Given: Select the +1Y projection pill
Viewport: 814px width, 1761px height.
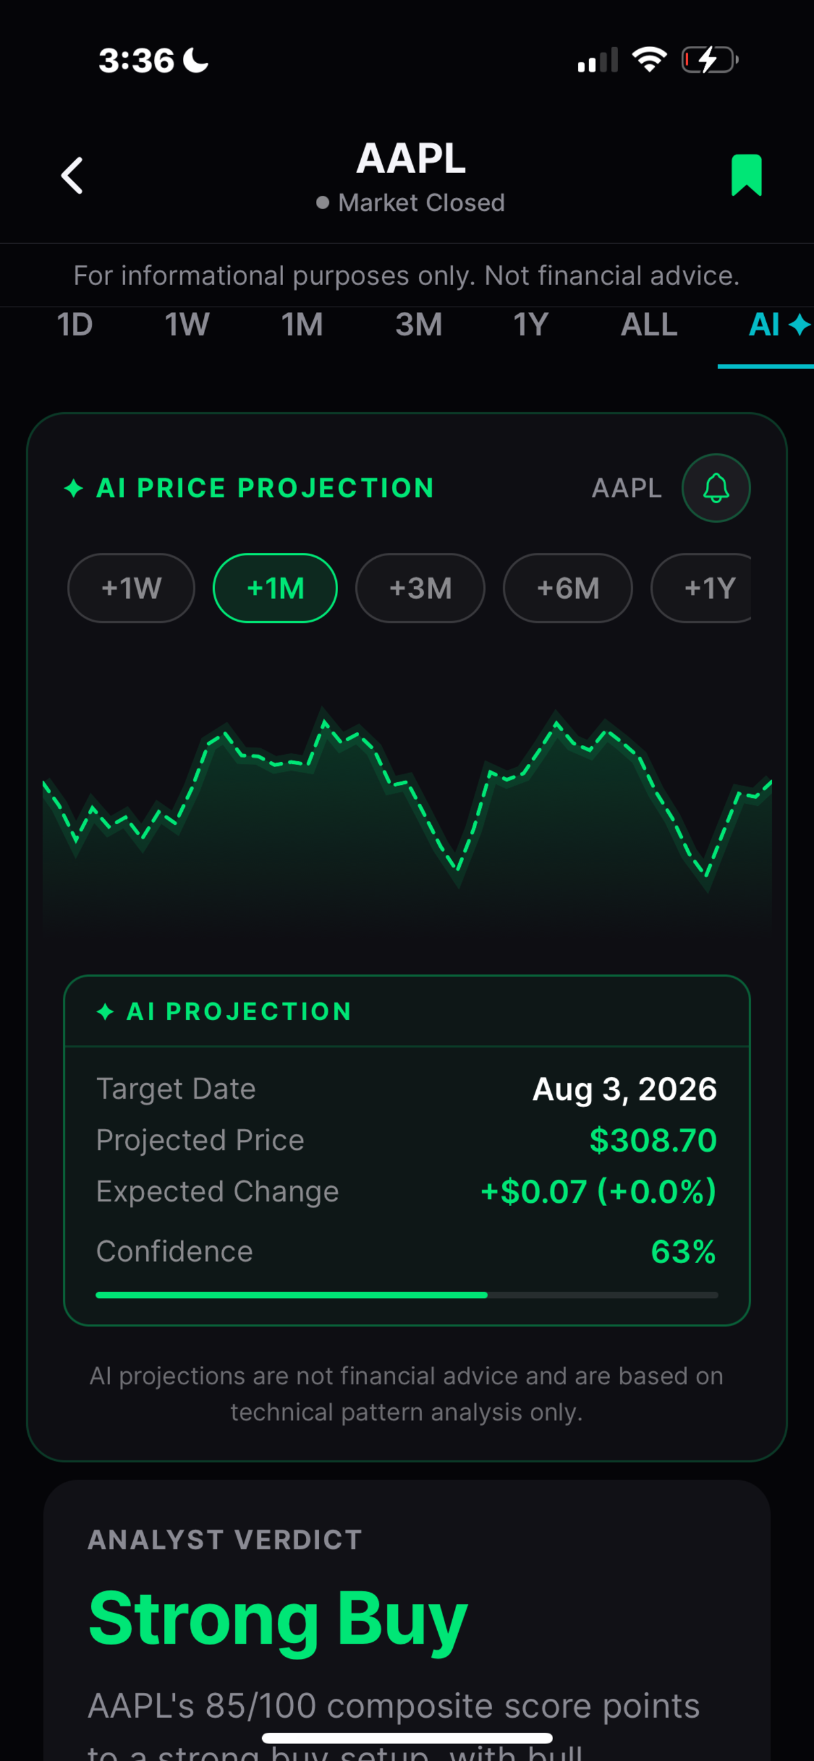Looking at the screenshot, I should point(701,588).
